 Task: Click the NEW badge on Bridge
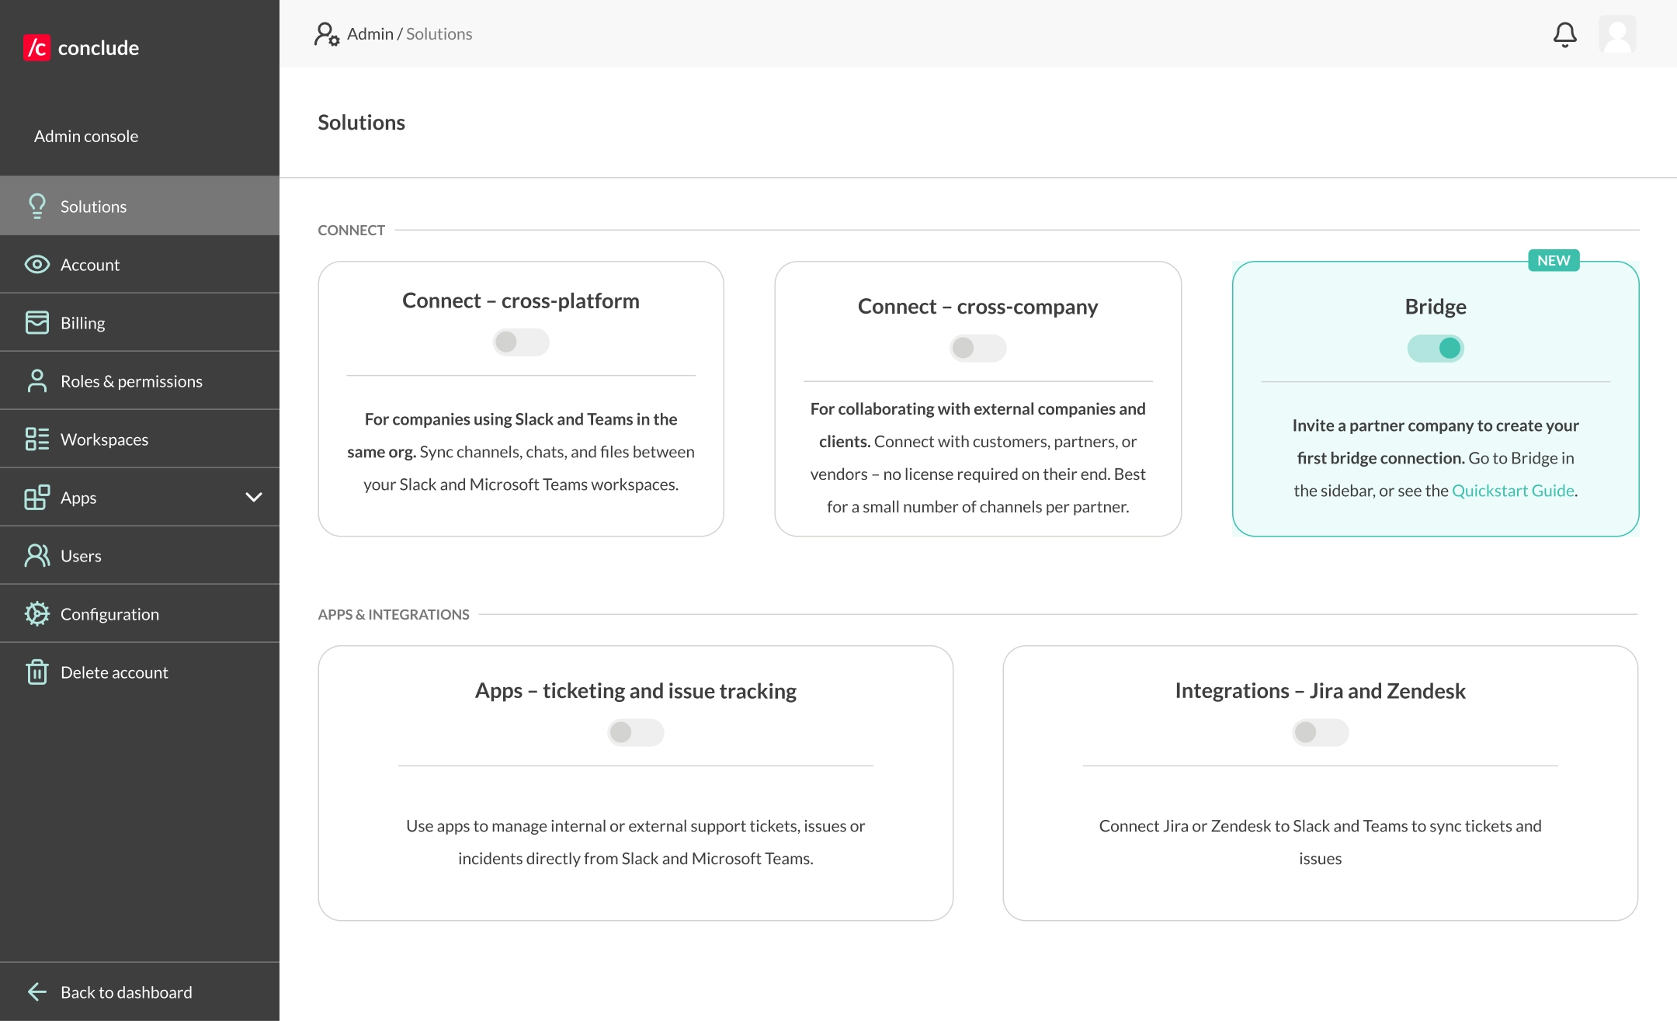click(x=1554, y=260)
